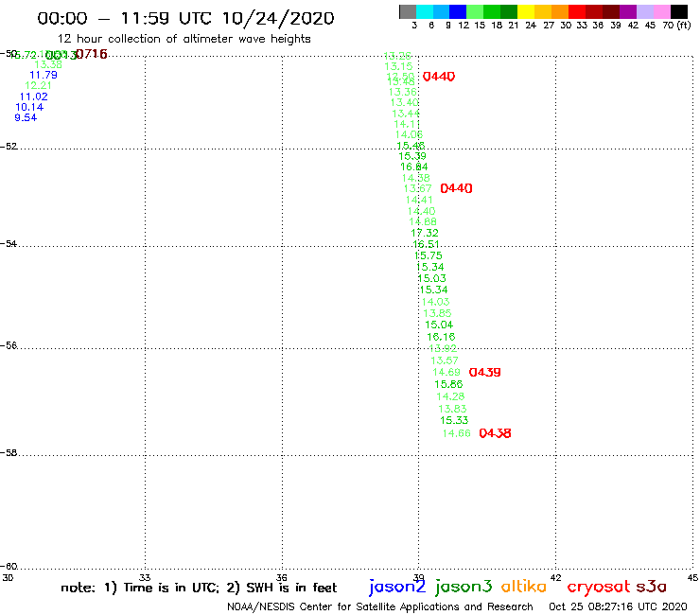The height and width of the screenshot is (615, 700).
Task: Click the green wave height value 12.21
Action: (x=38, y=86)
